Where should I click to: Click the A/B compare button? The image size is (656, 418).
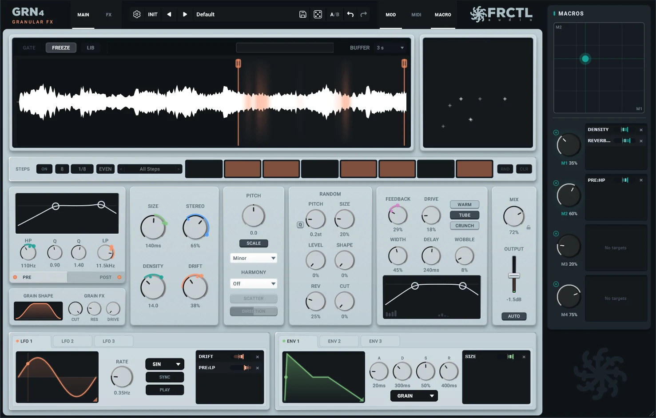click(x=334, y=15)
